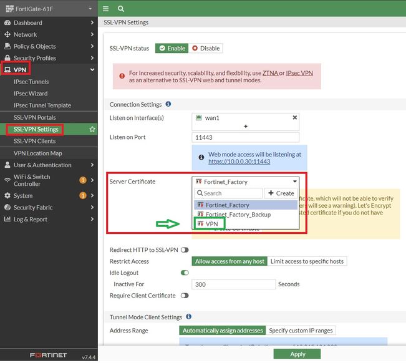
Task: Click the Security Fabric icon
Action: (7, 208)
